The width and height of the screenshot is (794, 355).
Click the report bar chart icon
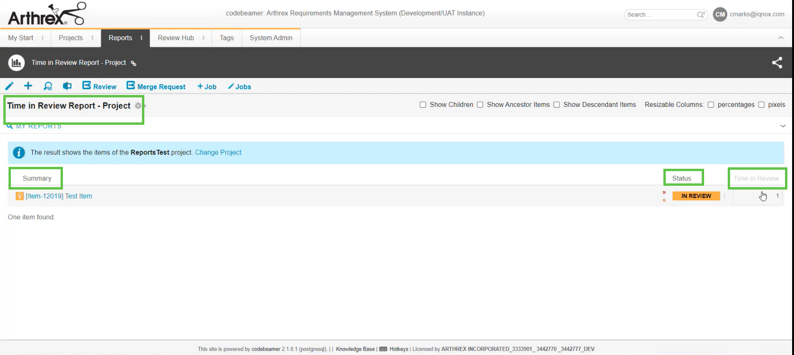coord(17,63)
